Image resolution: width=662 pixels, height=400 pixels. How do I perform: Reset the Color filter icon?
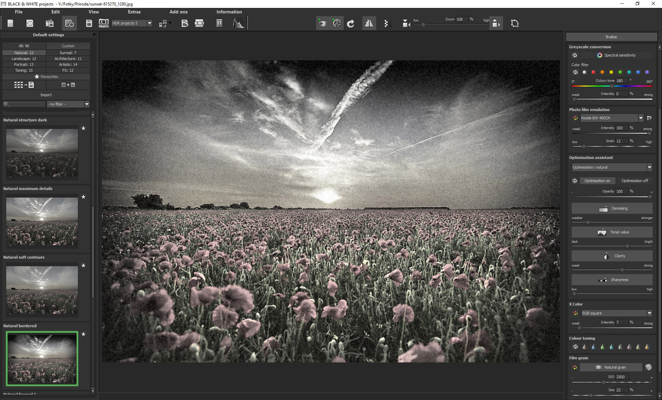tap(575, 72)
